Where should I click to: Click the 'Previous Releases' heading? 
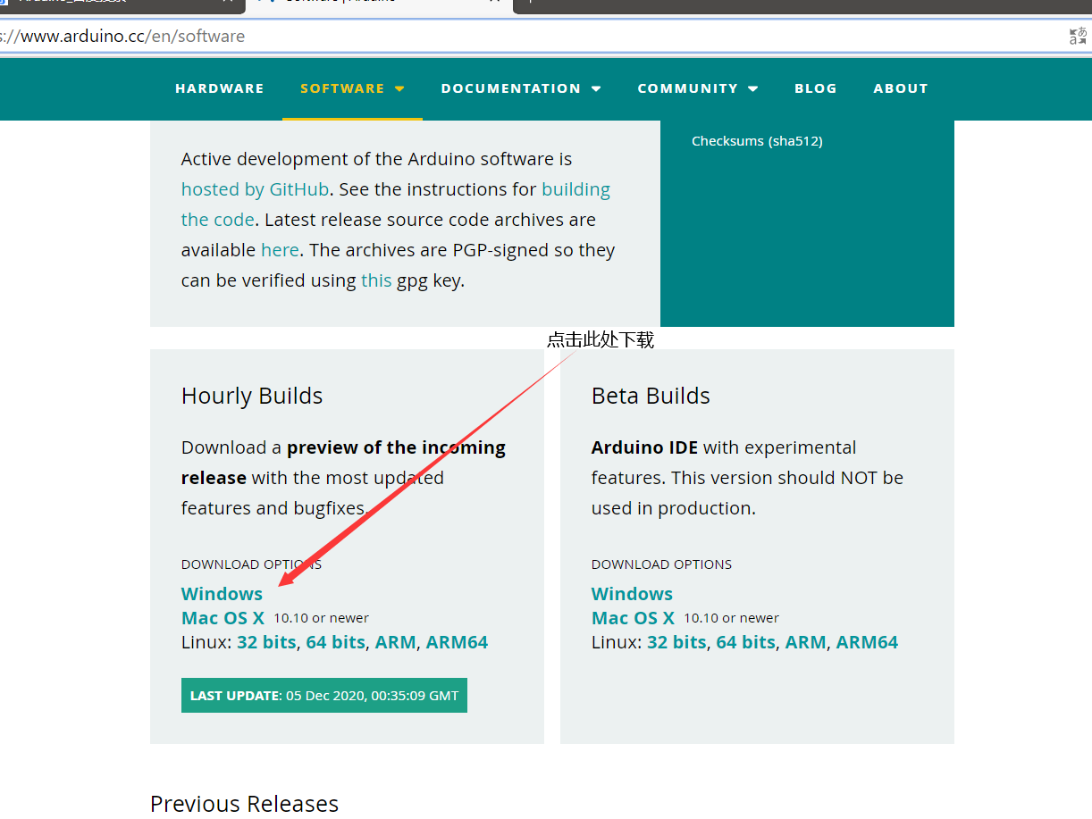(244, 804)
